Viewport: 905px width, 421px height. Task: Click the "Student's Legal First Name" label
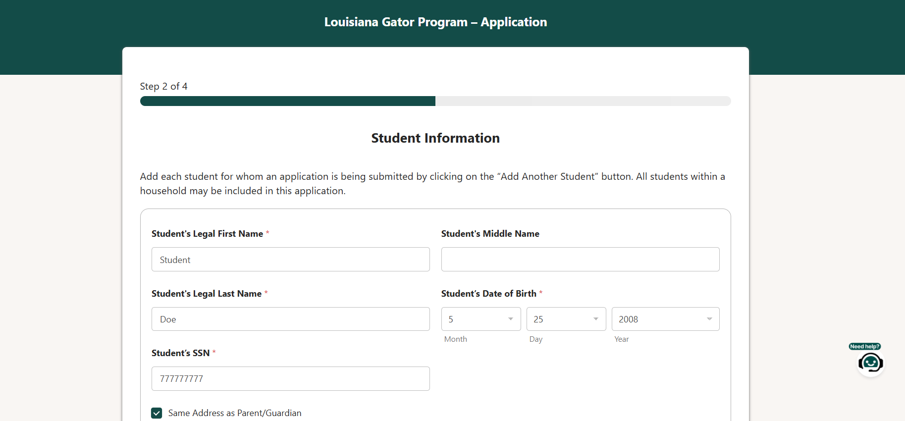coord(207,234)
